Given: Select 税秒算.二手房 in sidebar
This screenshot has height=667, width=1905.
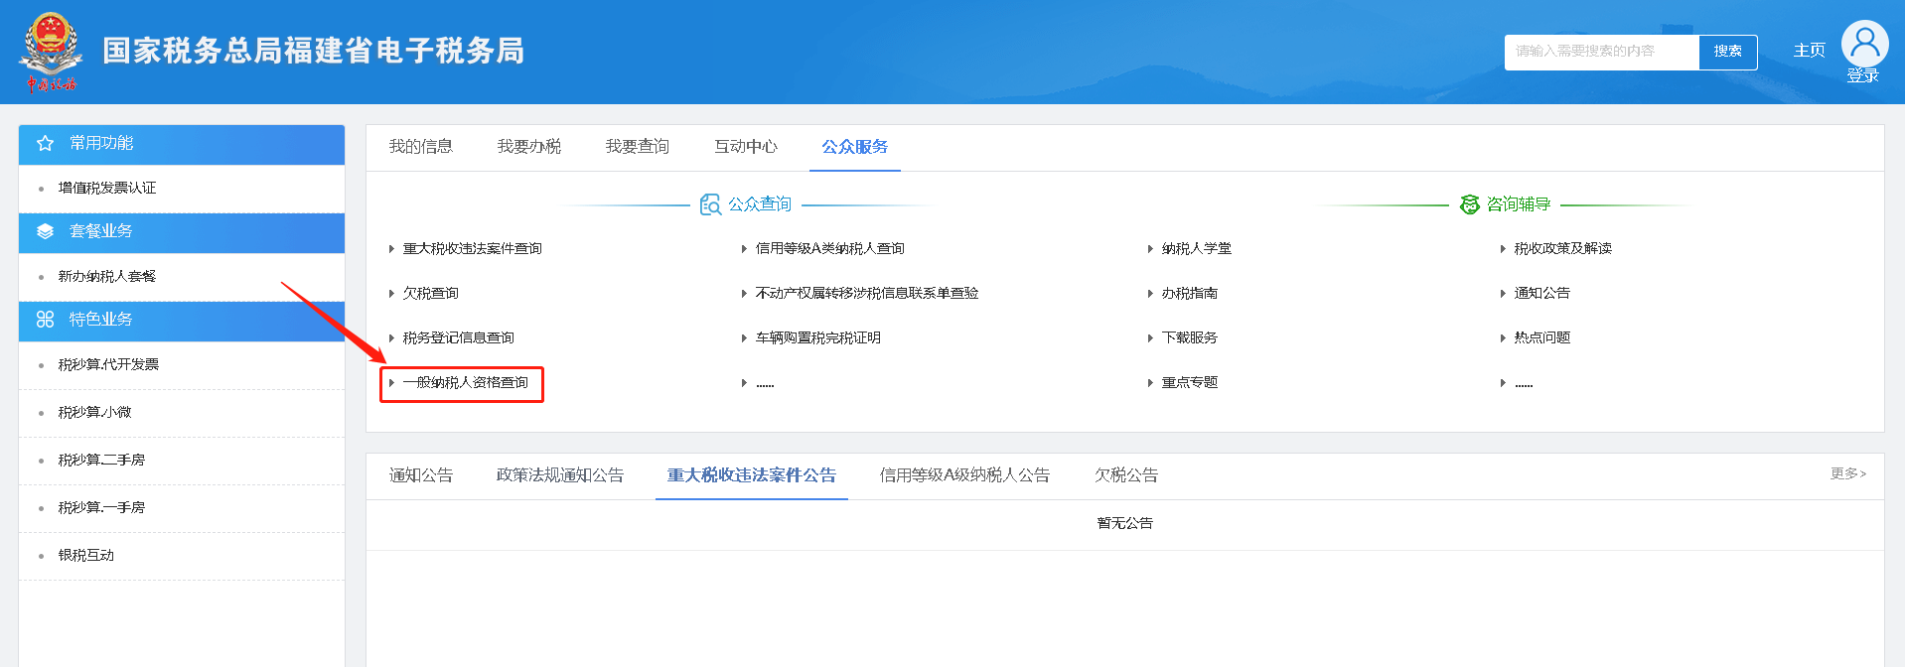Looking at the screenshot, I should [101, 461].
